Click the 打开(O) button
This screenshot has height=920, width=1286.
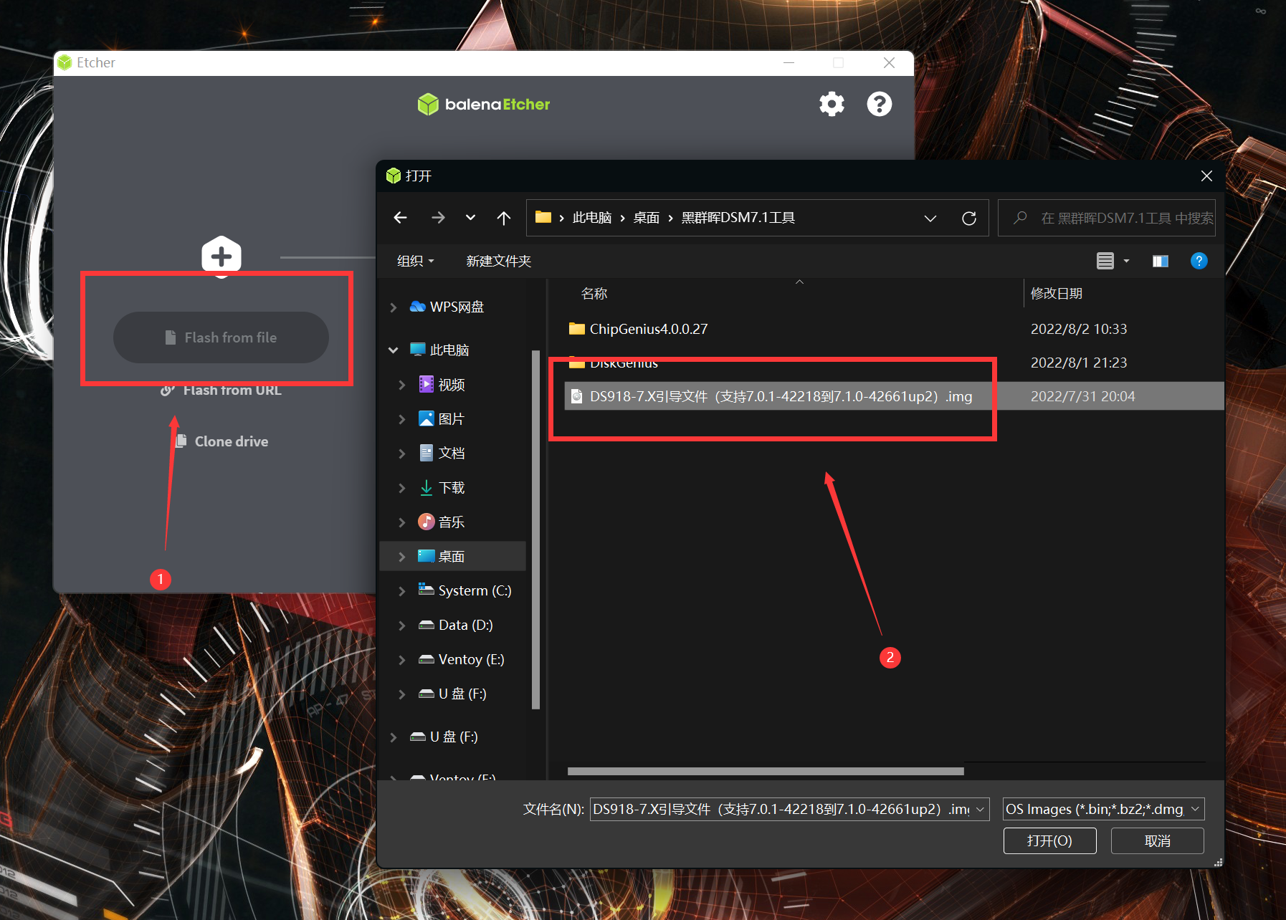pos(1049,840)
